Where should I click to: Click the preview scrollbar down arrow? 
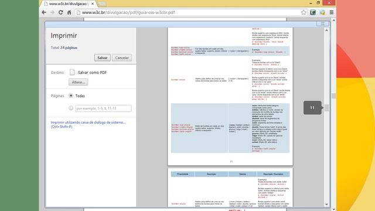[326, 205]
